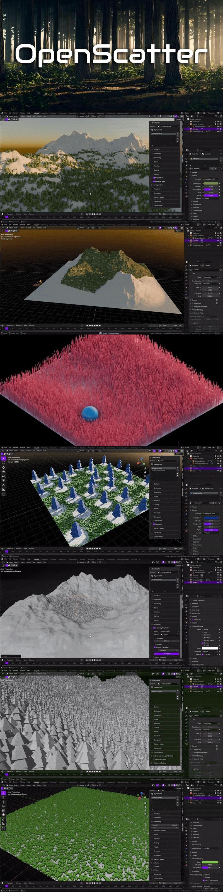Click the Distance 0.17 m field
Screen dimensions: 223x892
point(167,641)
